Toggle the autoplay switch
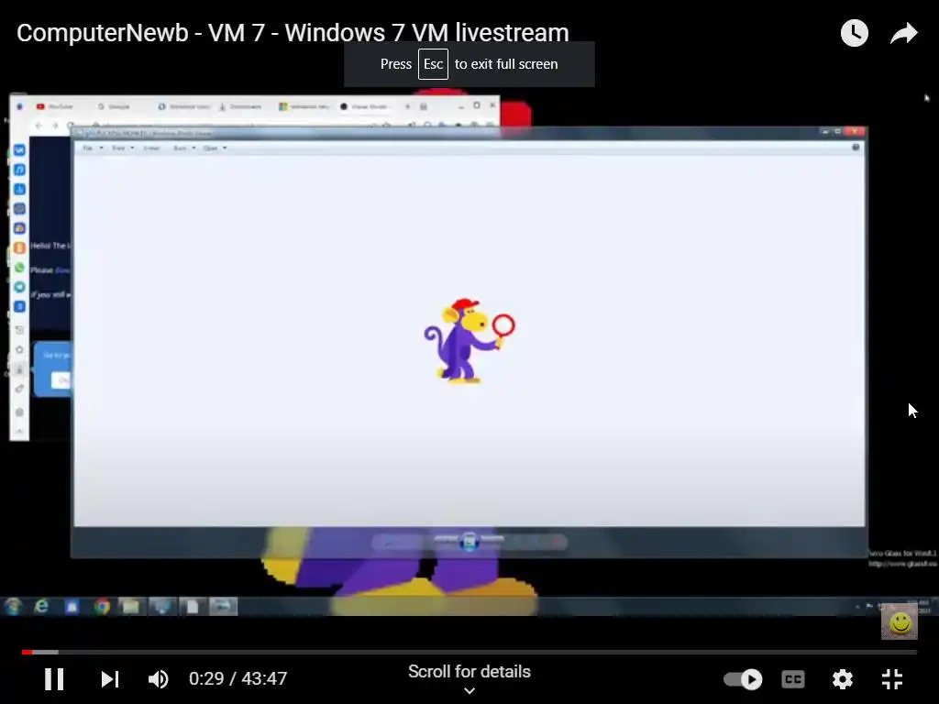The height and width of the screenshot is (704, 939). click(x=743, y=679)
